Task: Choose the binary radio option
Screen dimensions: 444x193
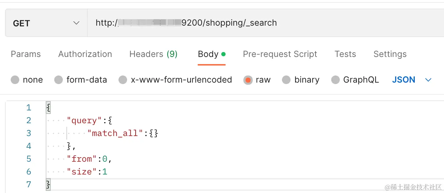Action: click(286, 80)
